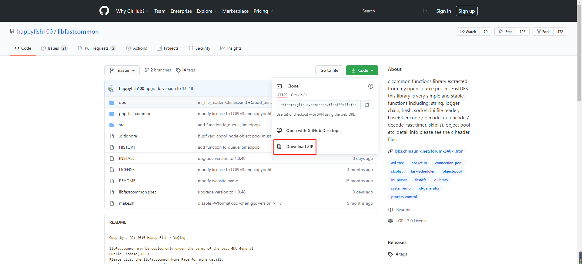582x264 pixels.
Task: Click the libfastcommon.spec file icon
Action: pos(112,192)
